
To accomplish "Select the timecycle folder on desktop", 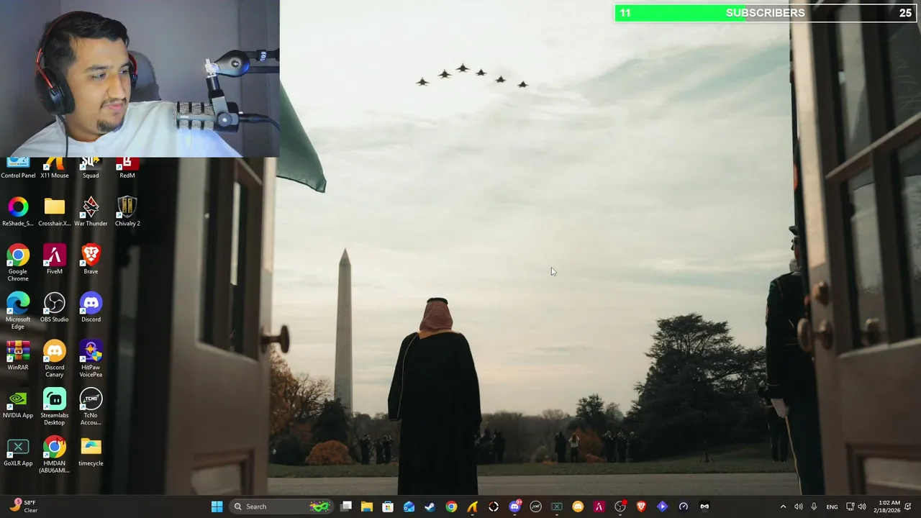I will click(91, 453).
